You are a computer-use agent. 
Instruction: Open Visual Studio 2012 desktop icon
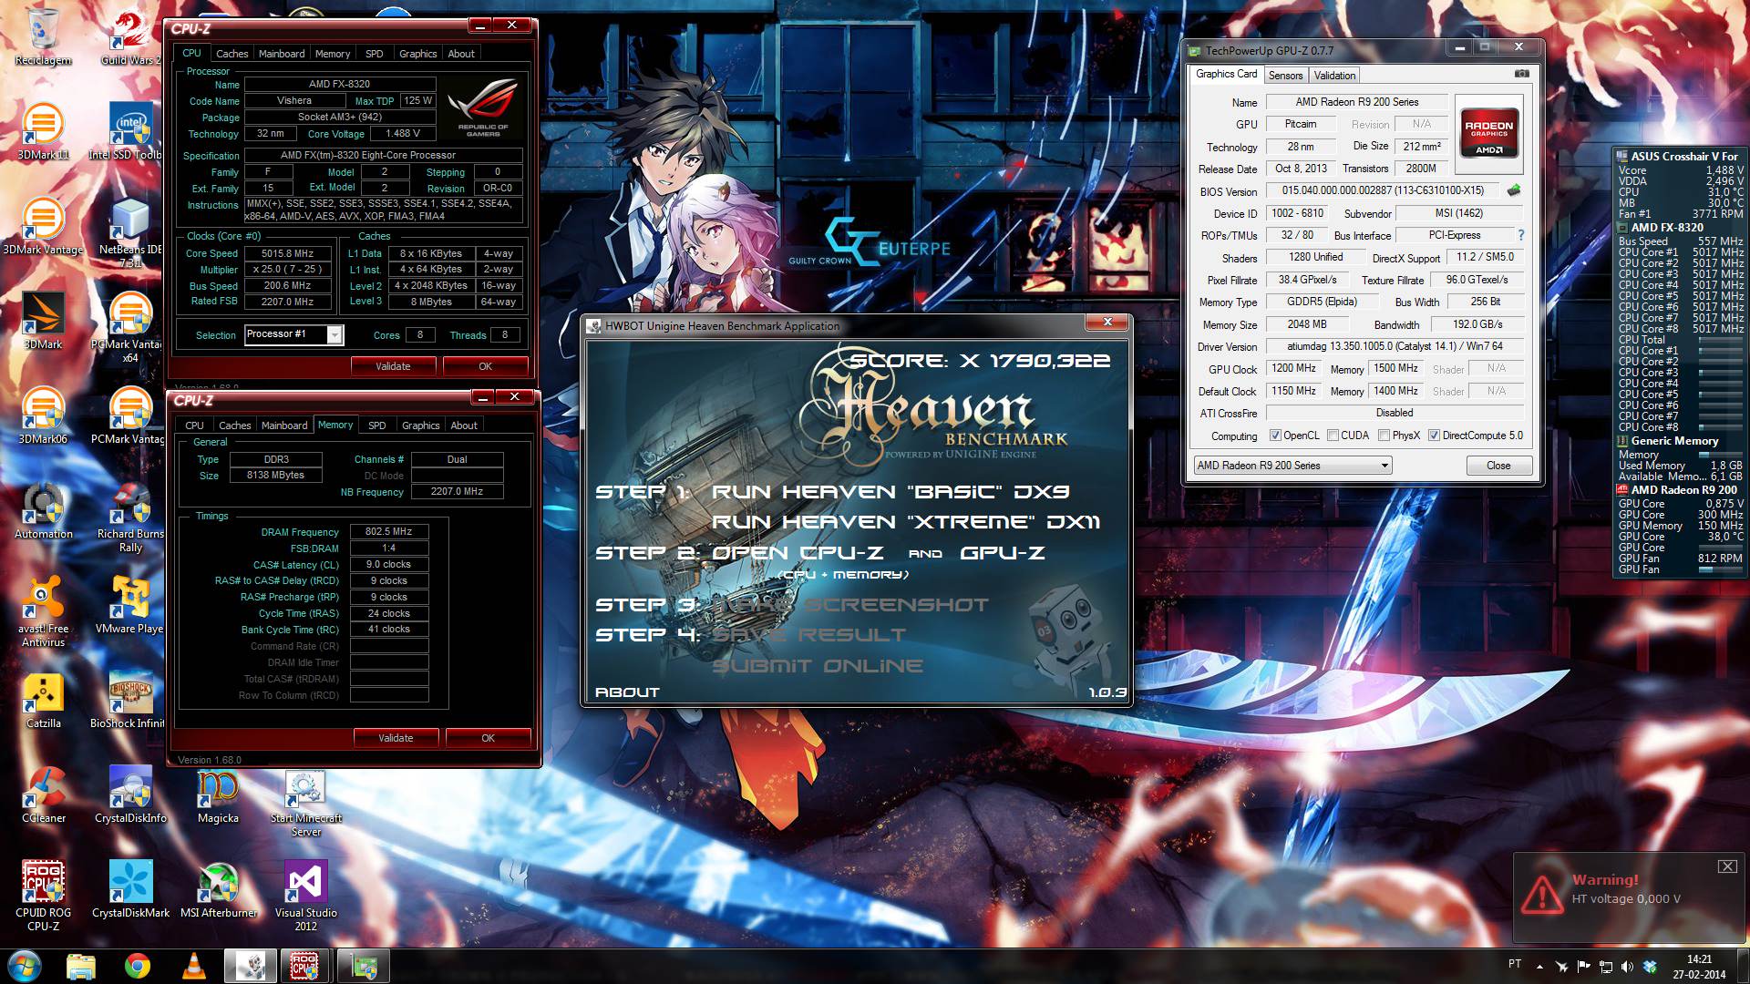(x=305, y=897)
